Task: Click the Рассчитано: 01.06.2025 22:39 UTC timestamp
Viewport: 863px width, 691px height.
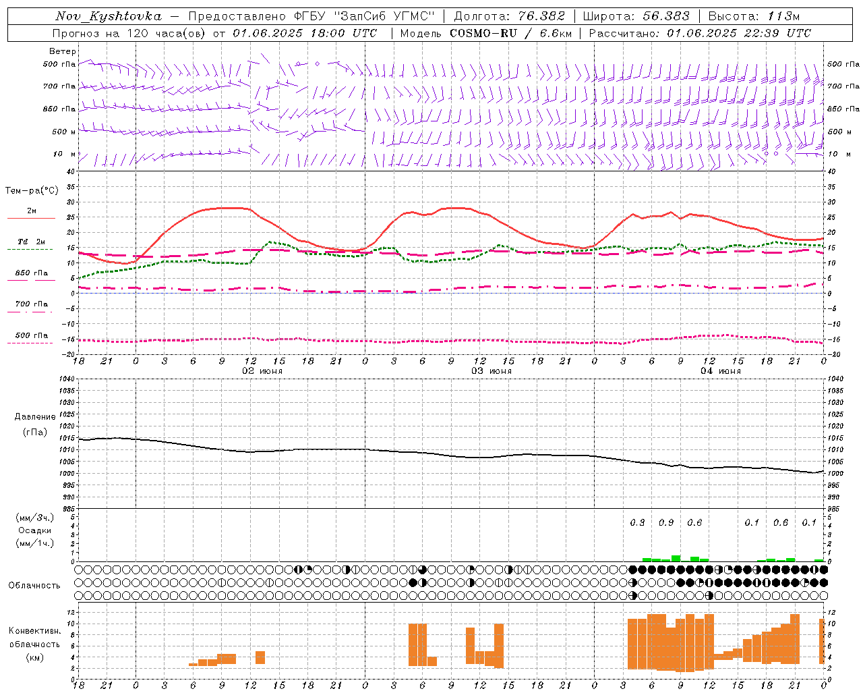Action: pos(700,33)
